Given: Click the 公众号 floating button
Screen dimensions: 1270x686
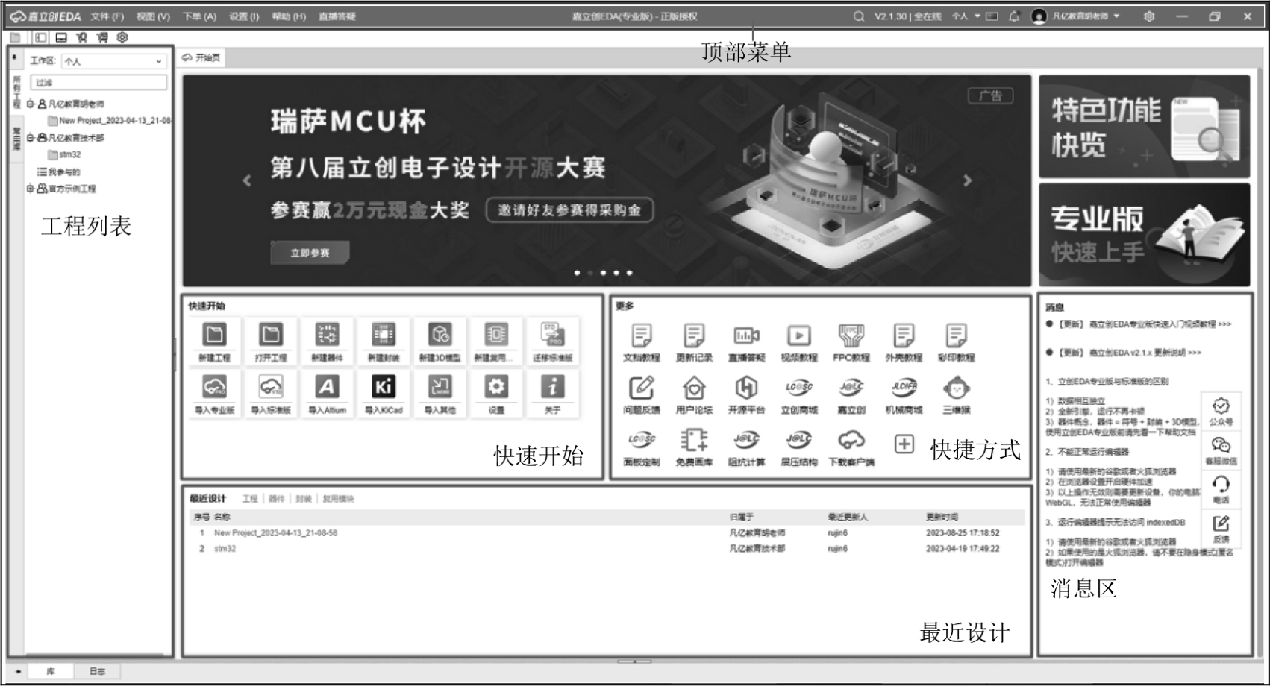Looking at the screenshot, I should pos(1221,412).
